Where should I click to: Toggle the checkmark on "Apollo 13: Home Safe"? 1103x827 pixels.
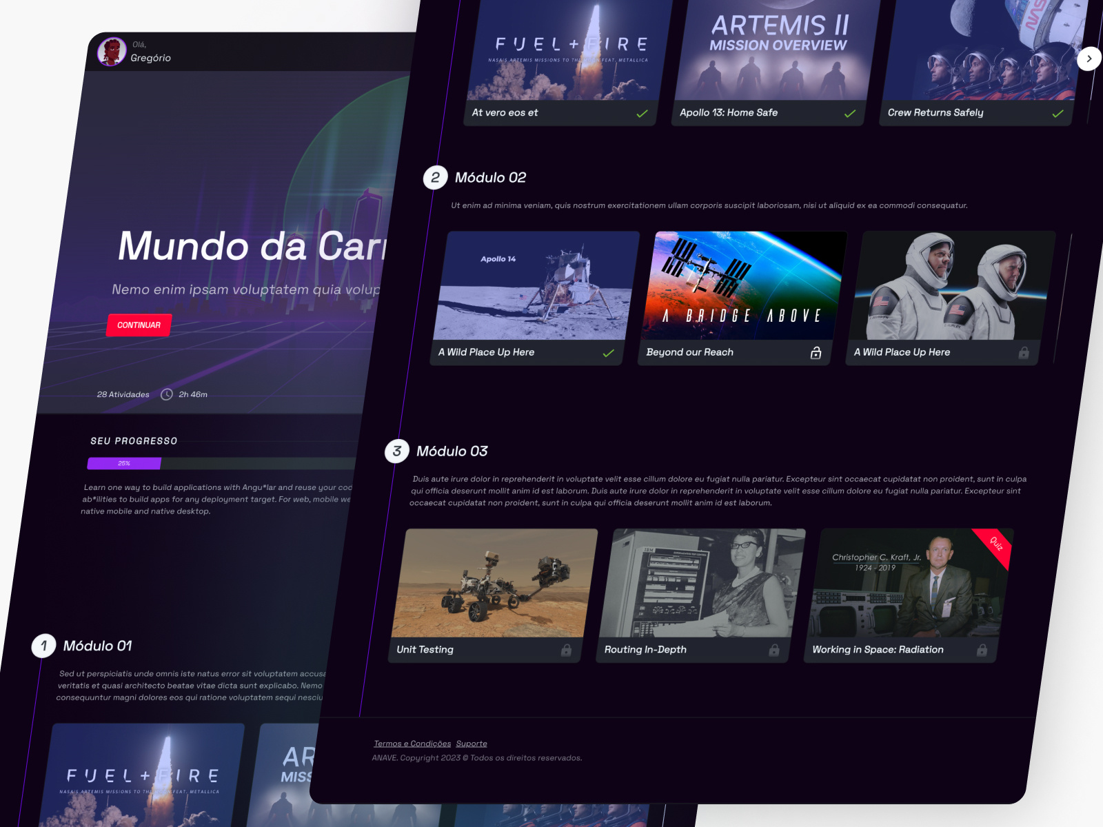(850, 113)
